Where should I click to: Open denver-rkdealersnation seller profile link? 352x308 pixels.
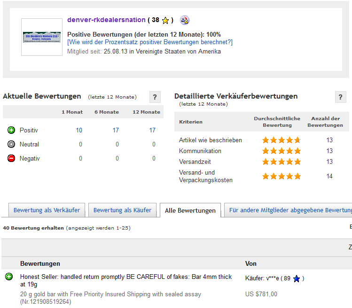[x=106, y=20]
